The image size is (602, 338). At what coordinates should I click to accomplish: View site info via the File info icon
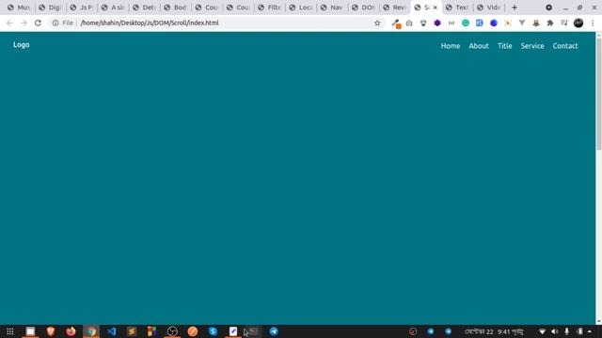[55, 23]
